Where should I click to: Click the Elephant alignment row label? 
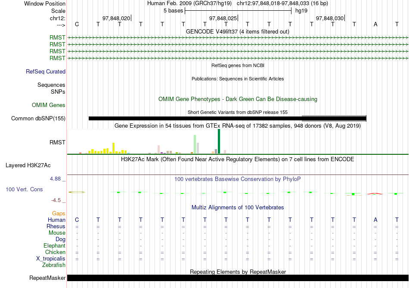(55, 245)
